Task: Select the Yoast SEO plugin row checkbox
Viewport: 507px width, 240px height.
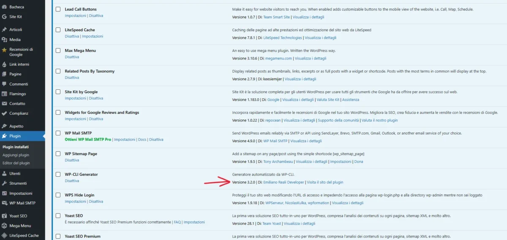Action: pyautogui.click(x=58, y=216)
